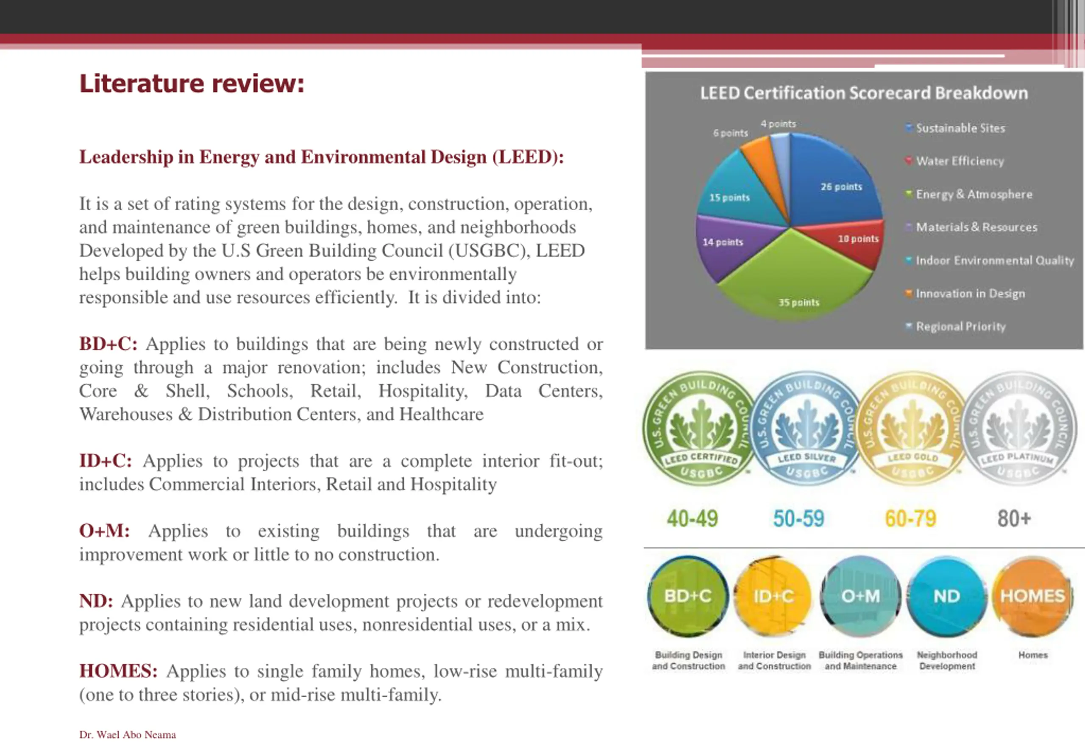Click the Indoor Environmental Quality legend marker

tap(909, 260)
